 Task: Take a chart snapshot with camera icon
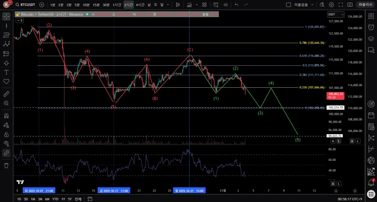350,5
